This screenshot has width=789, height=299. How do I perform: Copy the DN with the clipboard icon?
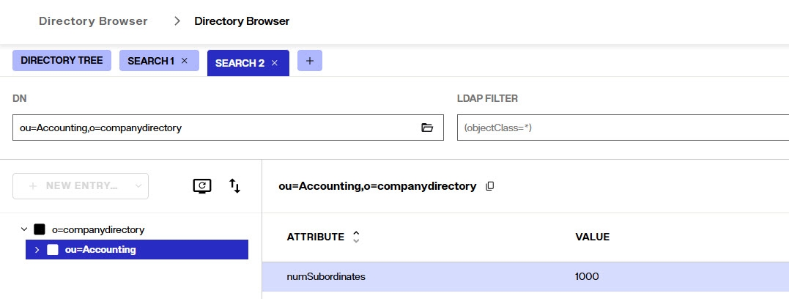[x=489, y=186]
